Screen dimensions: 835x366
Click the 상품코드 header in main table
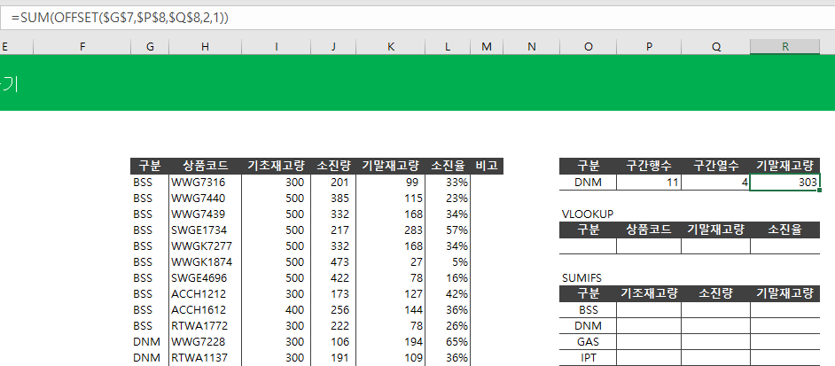[x=206, y=166]
